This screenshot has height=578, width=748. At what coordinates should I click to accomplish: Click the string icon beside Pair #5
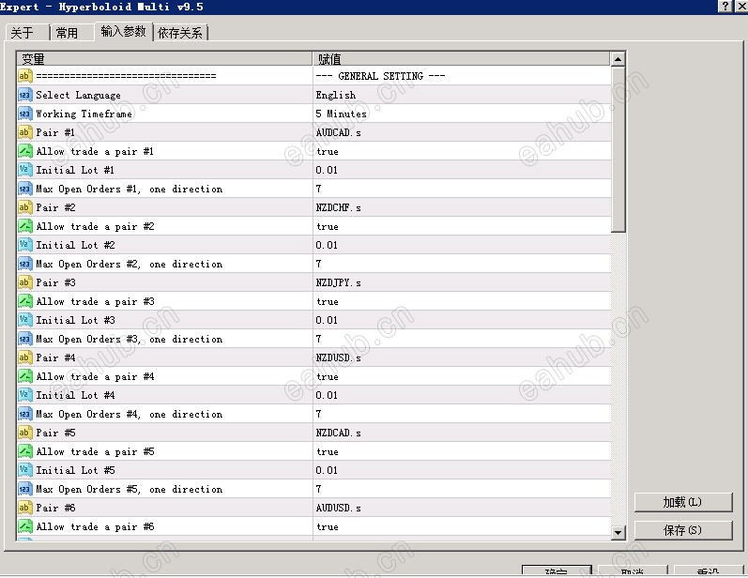point(24,433)
